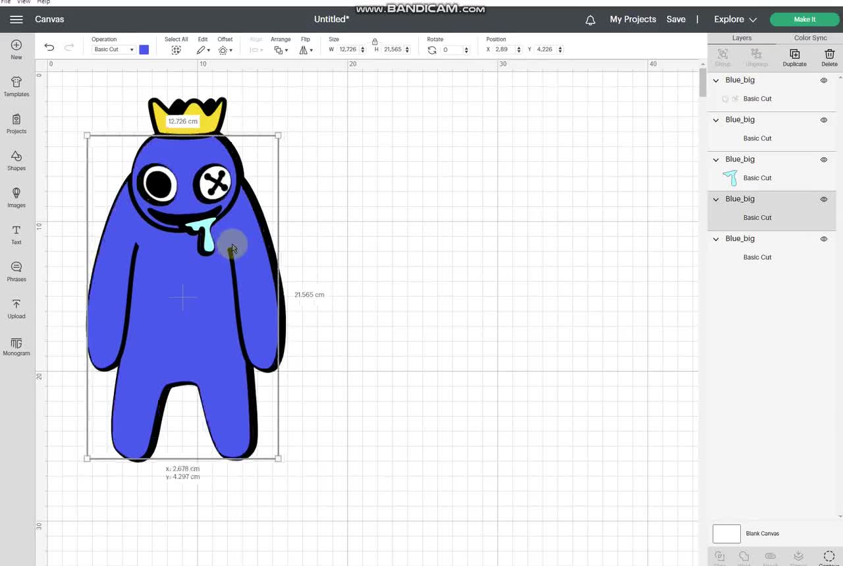Viewport: 843px width, 566px height.
Task: Click the Rotate value stepper
Action: (x=466, y=50)
